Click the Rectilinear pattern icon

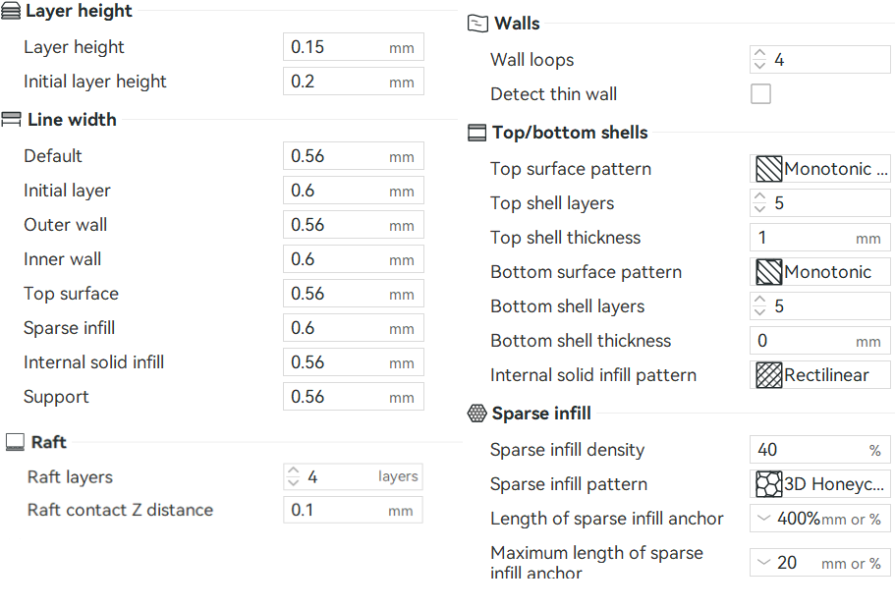(x=768, y=375)
